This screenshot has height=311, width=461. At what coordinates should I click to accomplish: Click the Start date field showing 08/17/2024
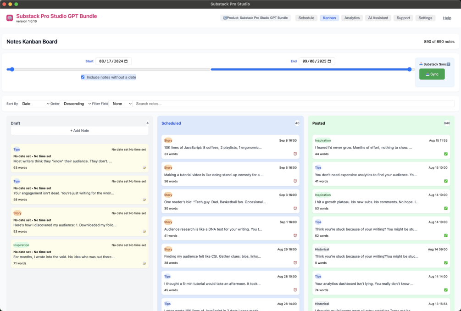(113, 61)
